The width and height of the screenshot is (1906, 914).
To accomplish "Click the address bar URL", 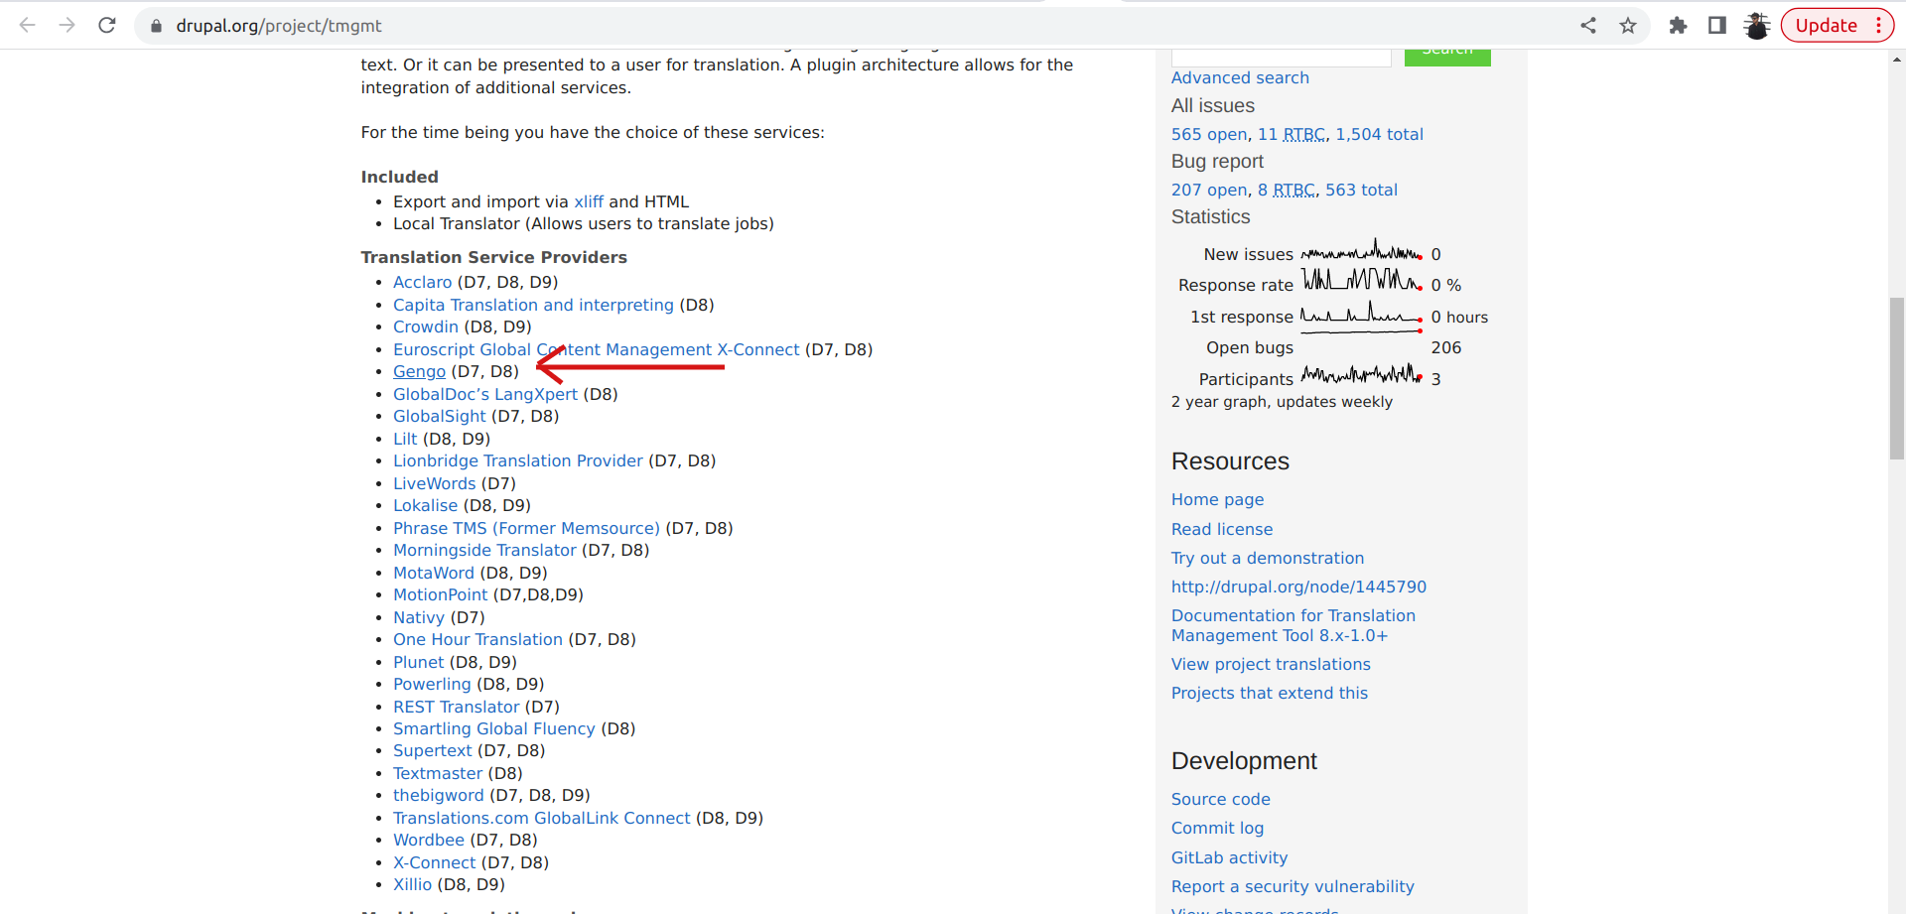I will 279,26.
